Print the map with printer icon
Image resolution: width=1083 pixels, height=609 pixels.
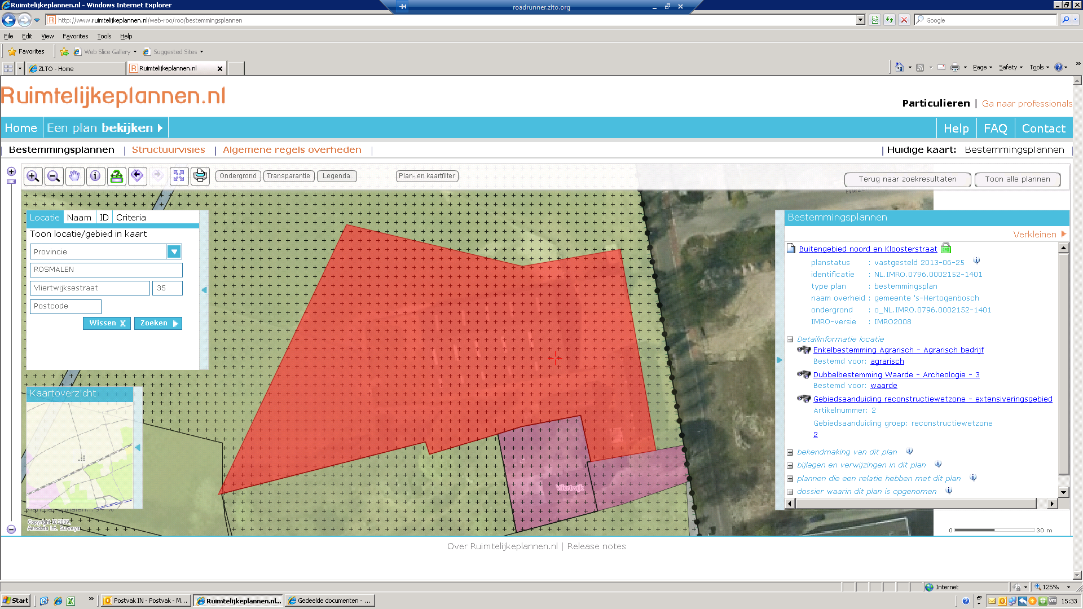(x=200, y=176)
